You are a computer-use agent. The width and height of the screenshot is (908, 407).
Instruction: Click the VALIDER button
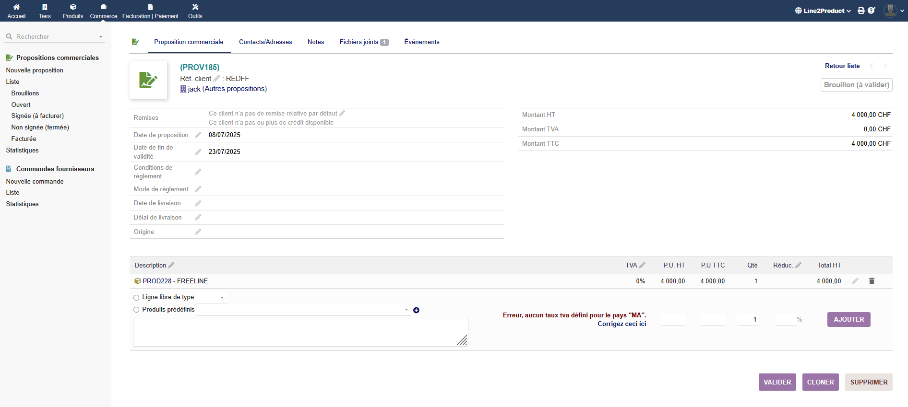click(x=777, y=382)
